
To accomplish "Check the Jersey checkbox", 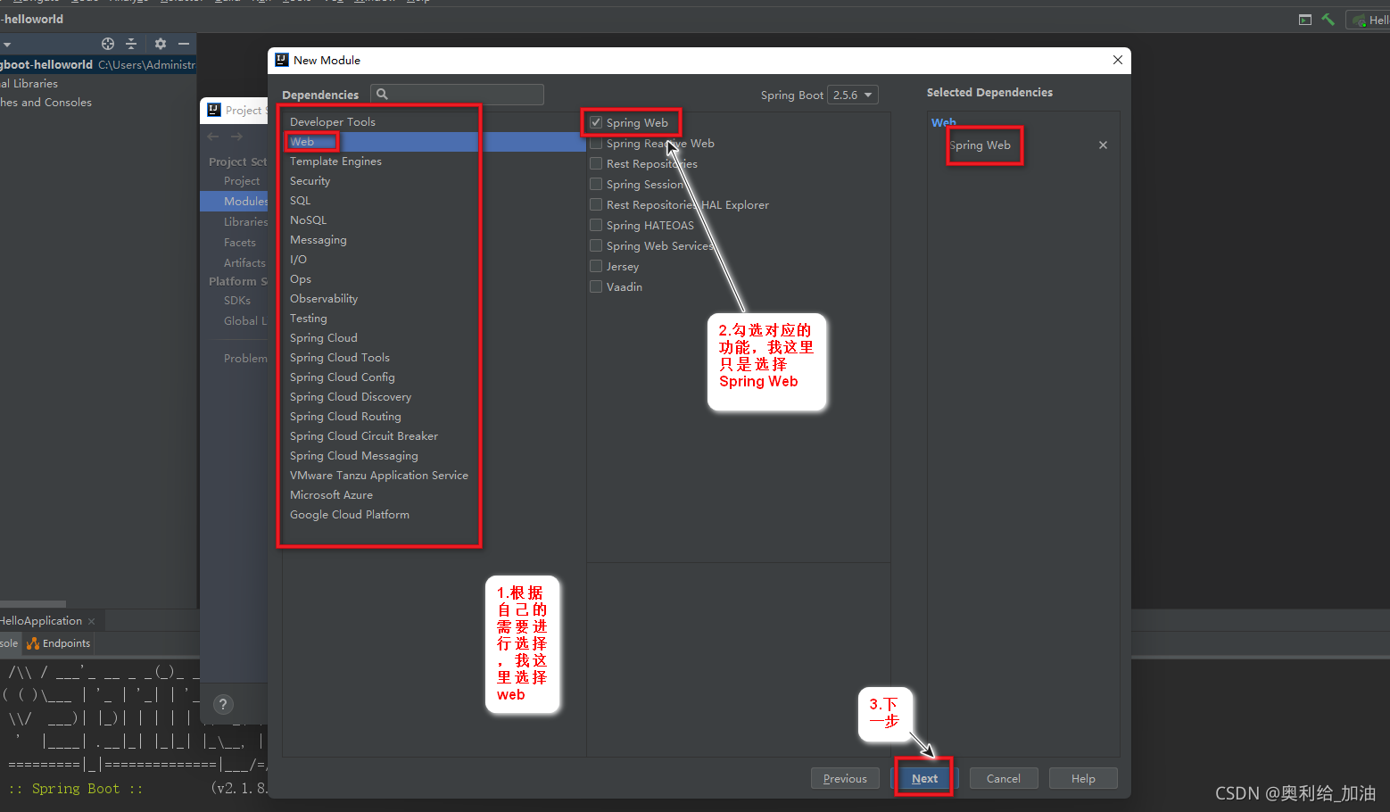I will tap(596, 266).
